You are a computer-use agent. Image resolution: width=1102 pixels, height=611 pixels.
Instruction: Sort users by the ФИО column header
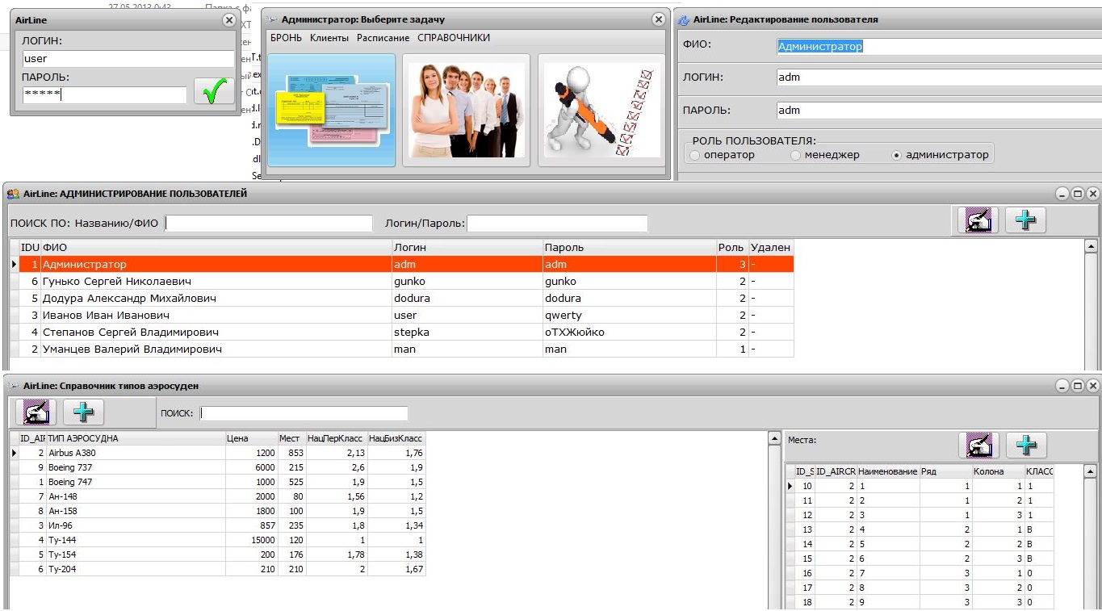[216, 247]
